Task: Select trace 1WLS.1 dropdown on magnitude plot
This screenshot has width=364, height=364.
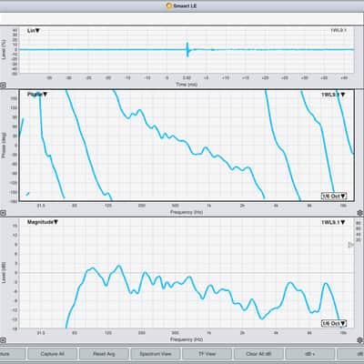Action: pos(333,222)
